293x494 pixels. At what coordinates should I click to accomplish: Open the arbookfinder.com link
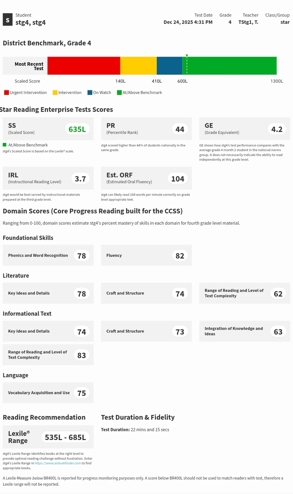[x=58, y=463]
